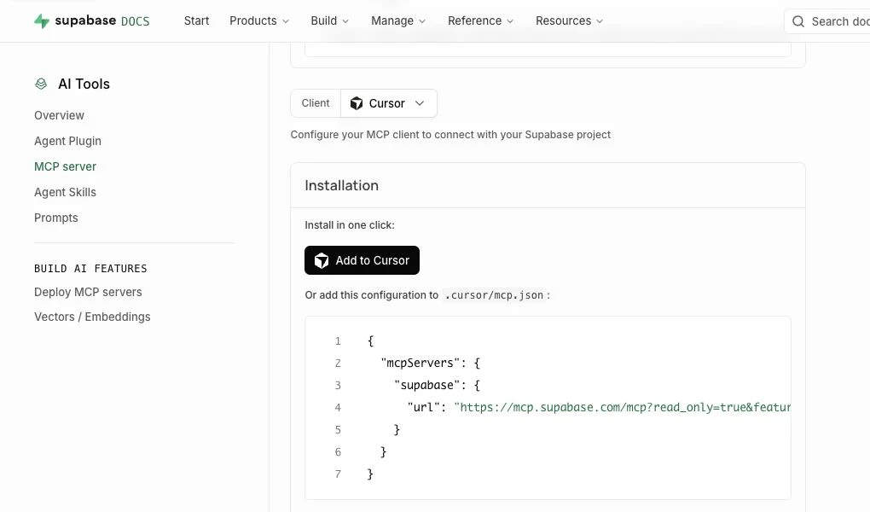Click the .cursor/mcp.json filename text
The width and height of the screenshot is (870, 512).
point(494,295)
